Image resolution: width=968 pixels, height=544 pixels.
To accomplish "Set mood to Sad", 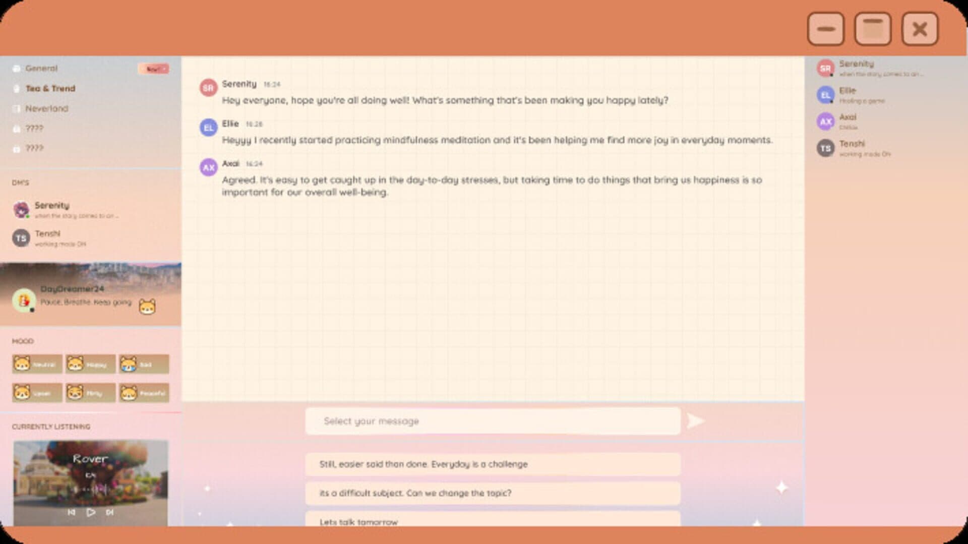I will point(144,364).
